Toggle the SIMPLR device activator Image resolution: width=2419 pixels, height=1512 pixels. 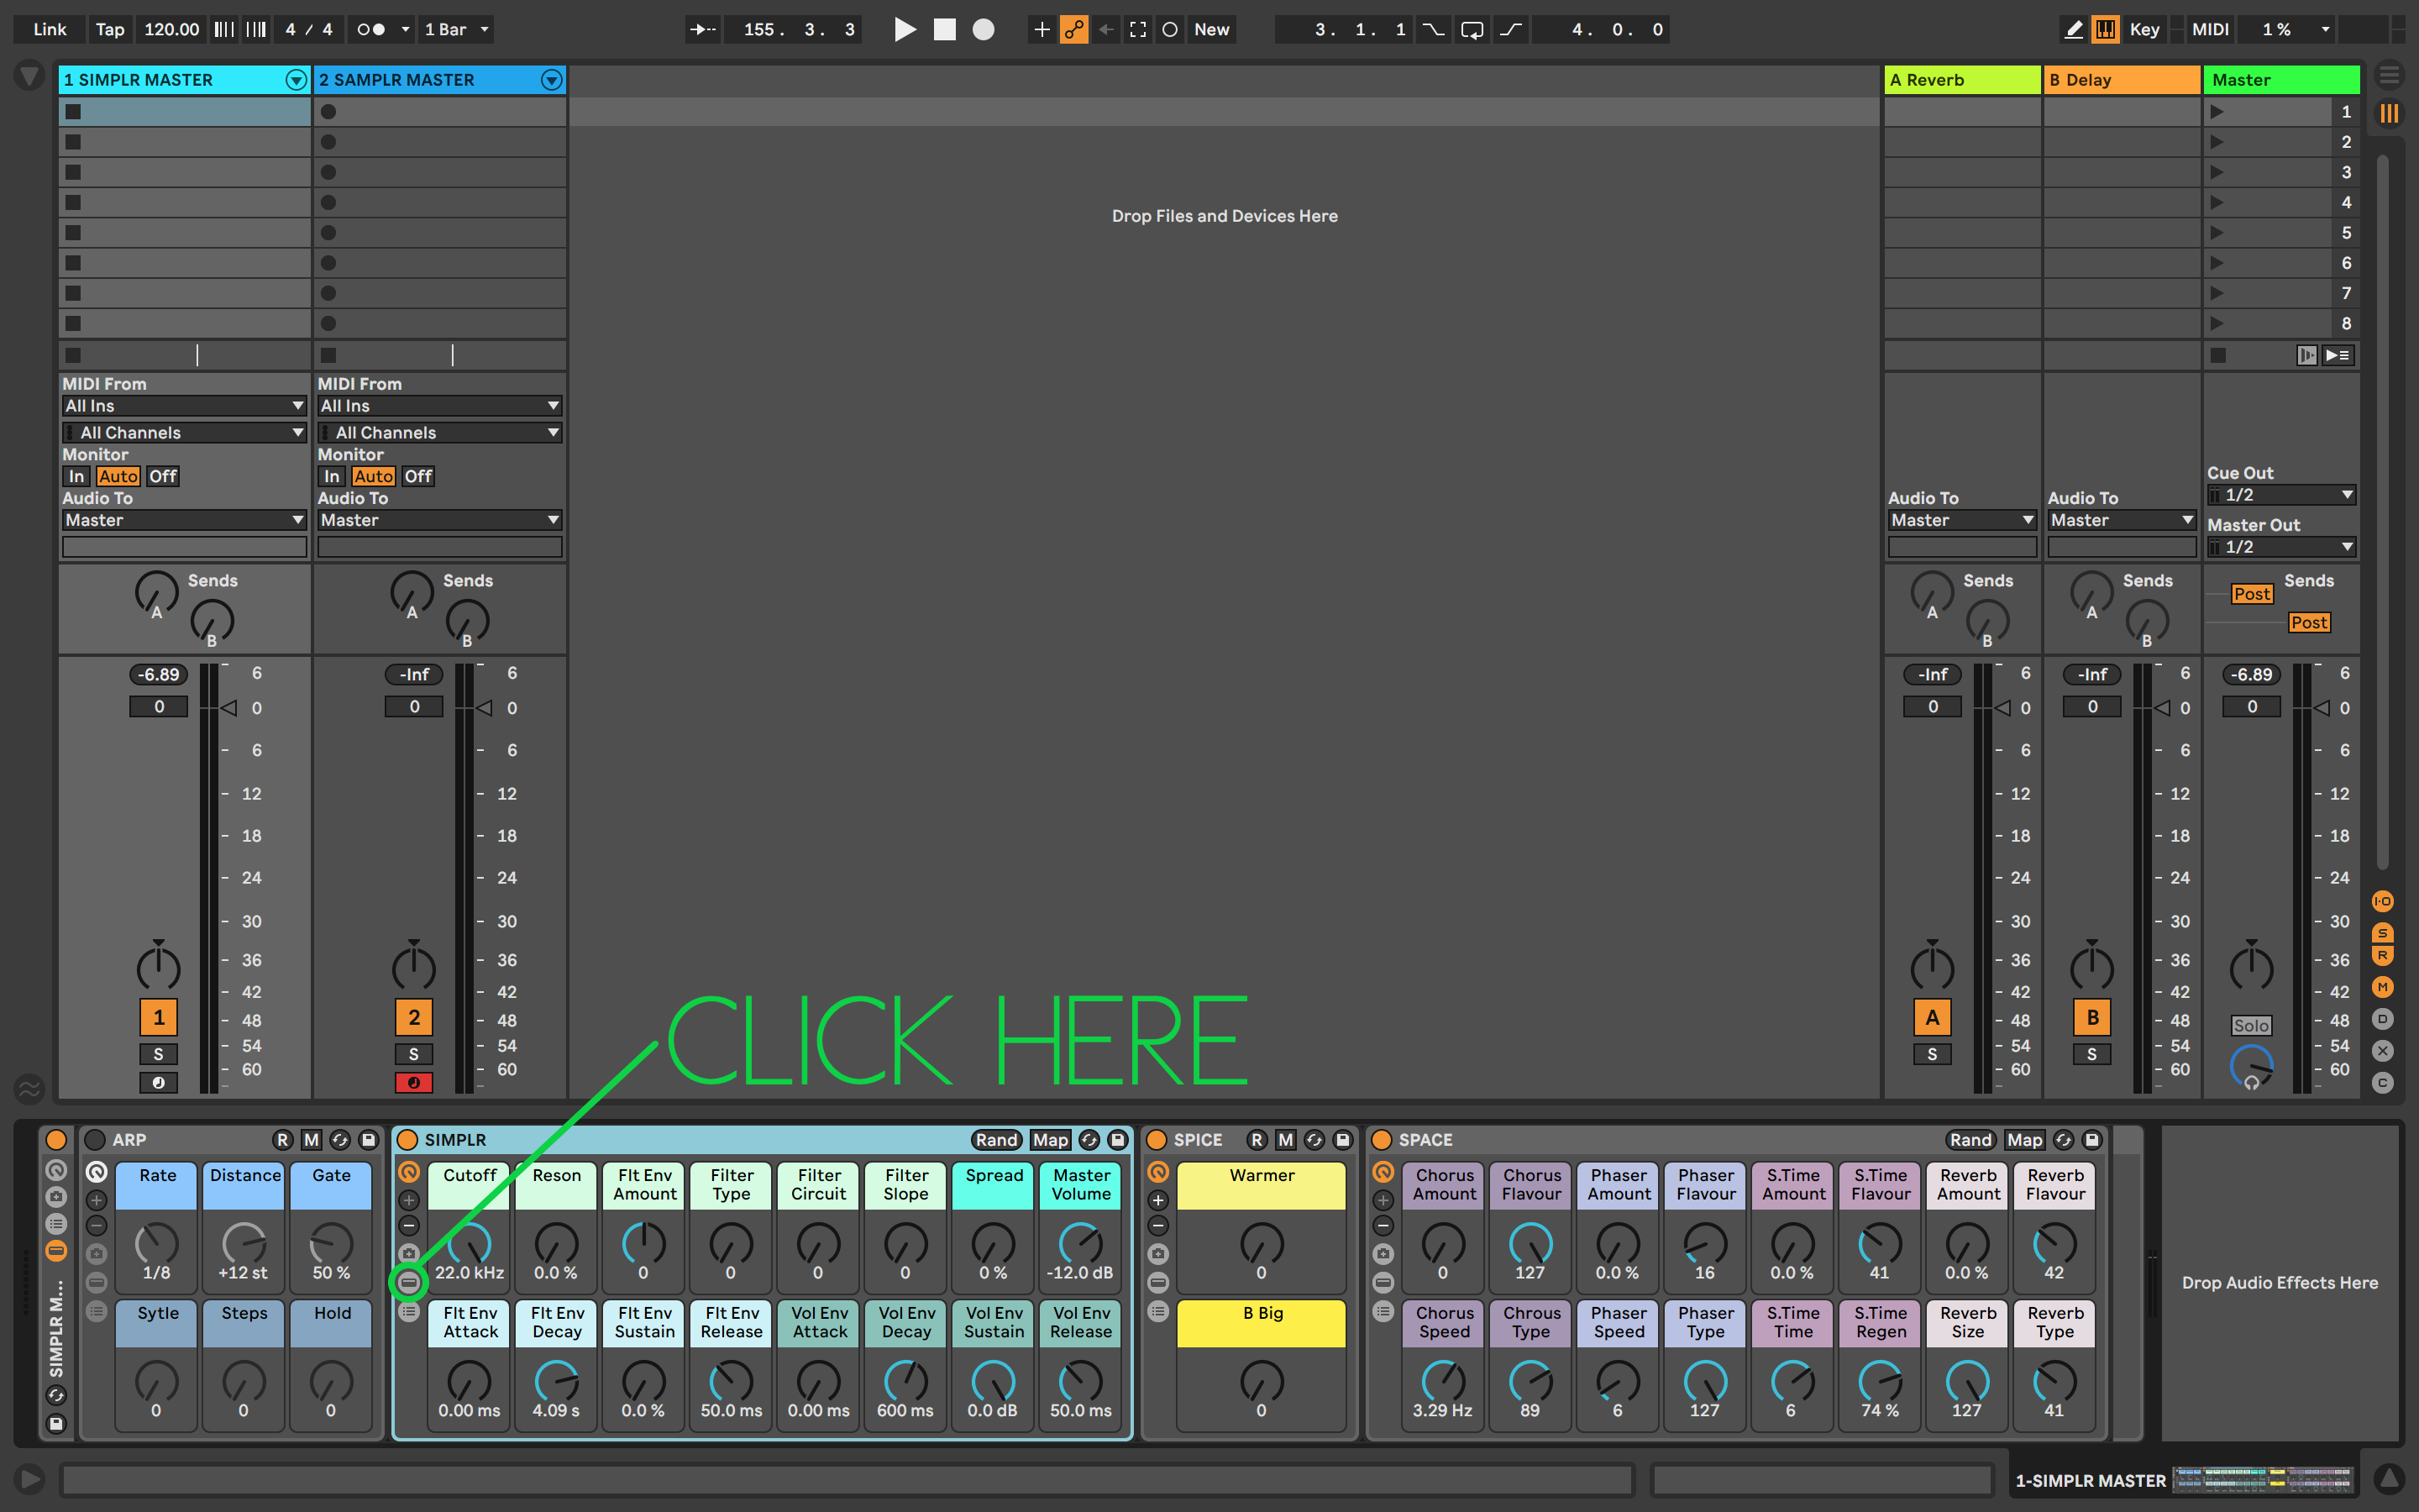click(x=408, y=1140)
